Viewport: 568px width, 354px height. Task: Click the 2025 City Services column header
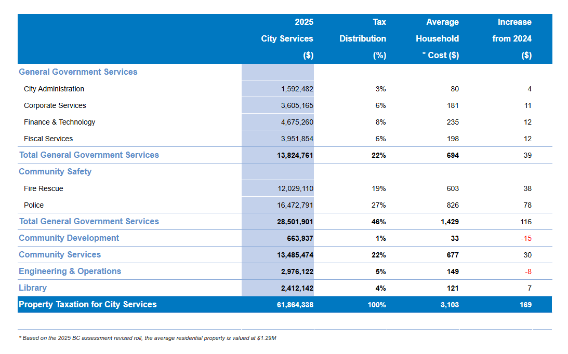click(287, 39)
